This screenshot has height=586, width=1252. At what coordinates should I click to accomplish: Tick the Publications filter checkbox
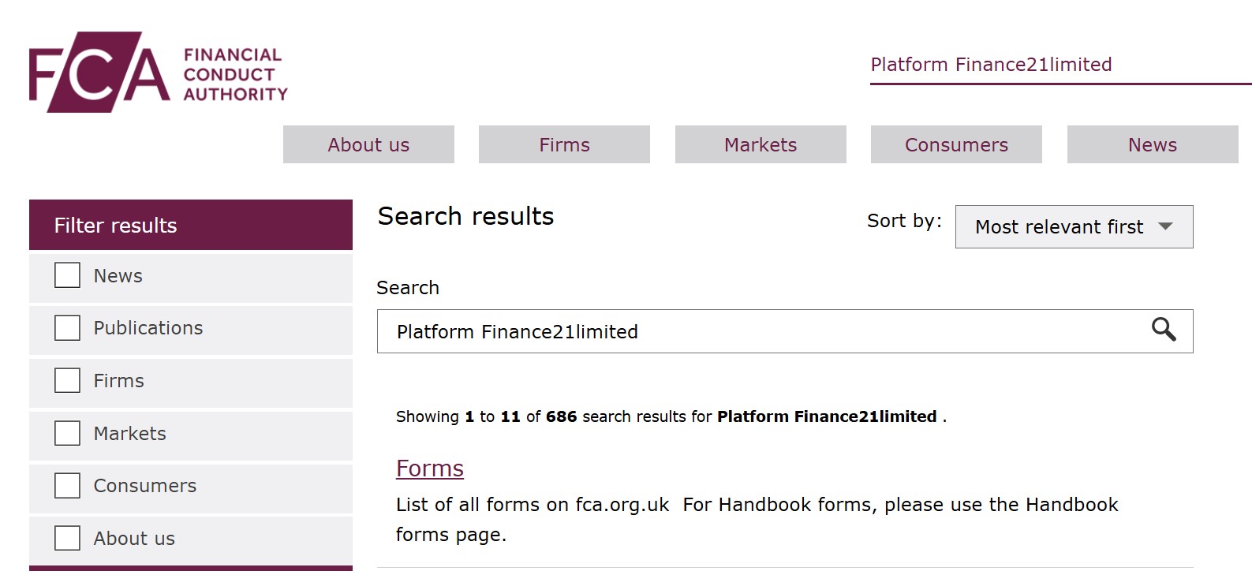67,328
